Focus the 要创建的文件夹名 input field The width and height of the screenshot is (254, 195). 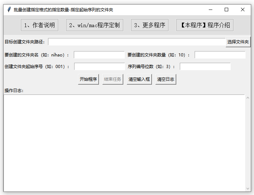99,55
